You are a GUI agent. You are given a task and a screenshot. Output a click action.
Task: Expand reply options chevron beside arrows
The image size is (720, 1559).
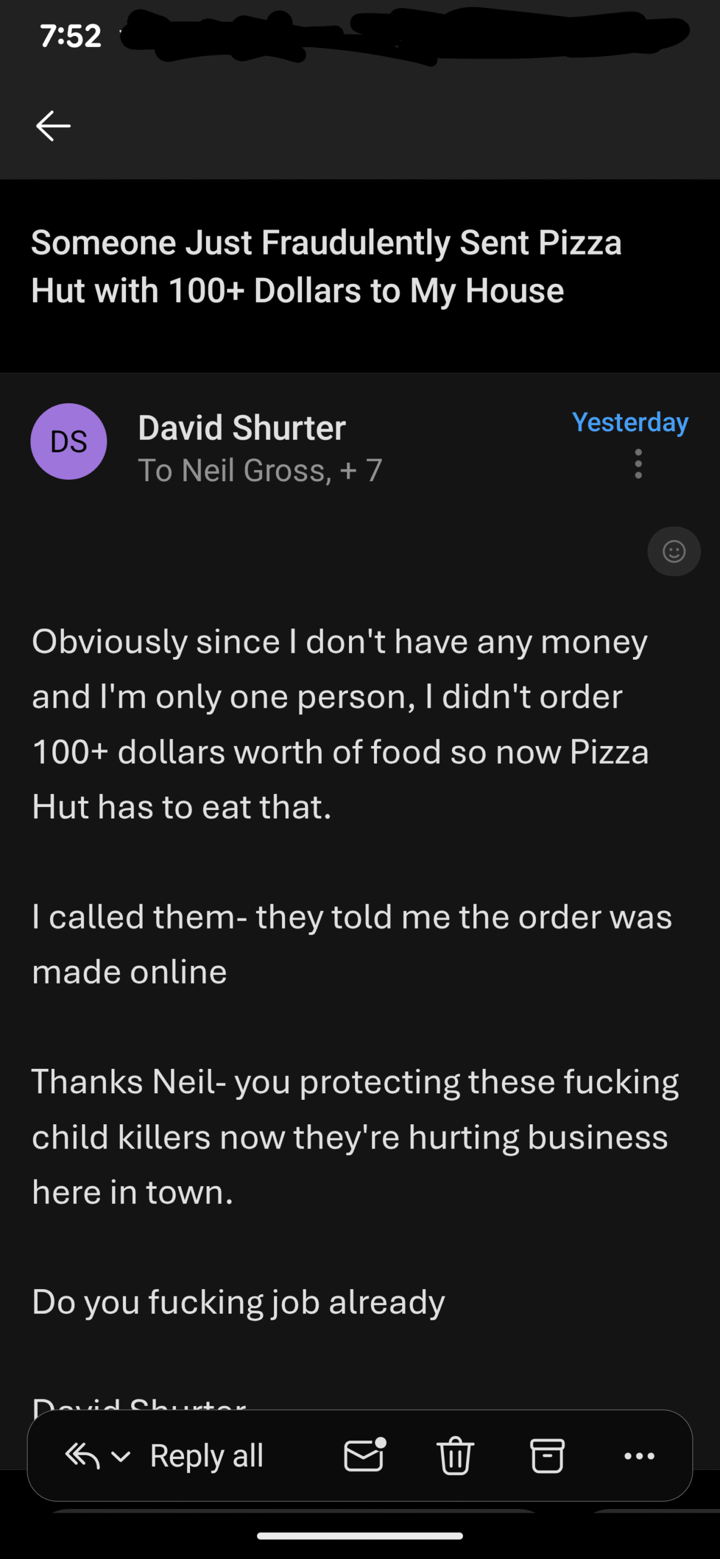[121, 1456]
